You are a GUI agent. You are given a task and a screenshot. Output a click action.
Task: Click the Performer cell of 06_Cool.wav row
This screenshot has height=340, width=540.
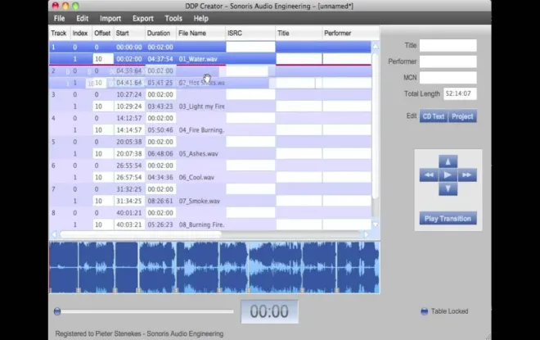347,177
